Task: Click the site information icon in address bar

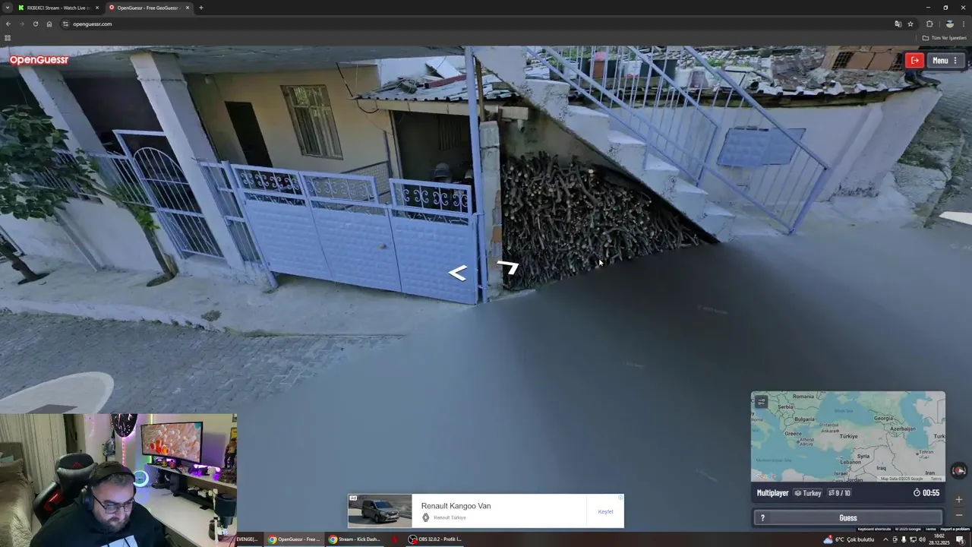Action: tap(66, 24)
